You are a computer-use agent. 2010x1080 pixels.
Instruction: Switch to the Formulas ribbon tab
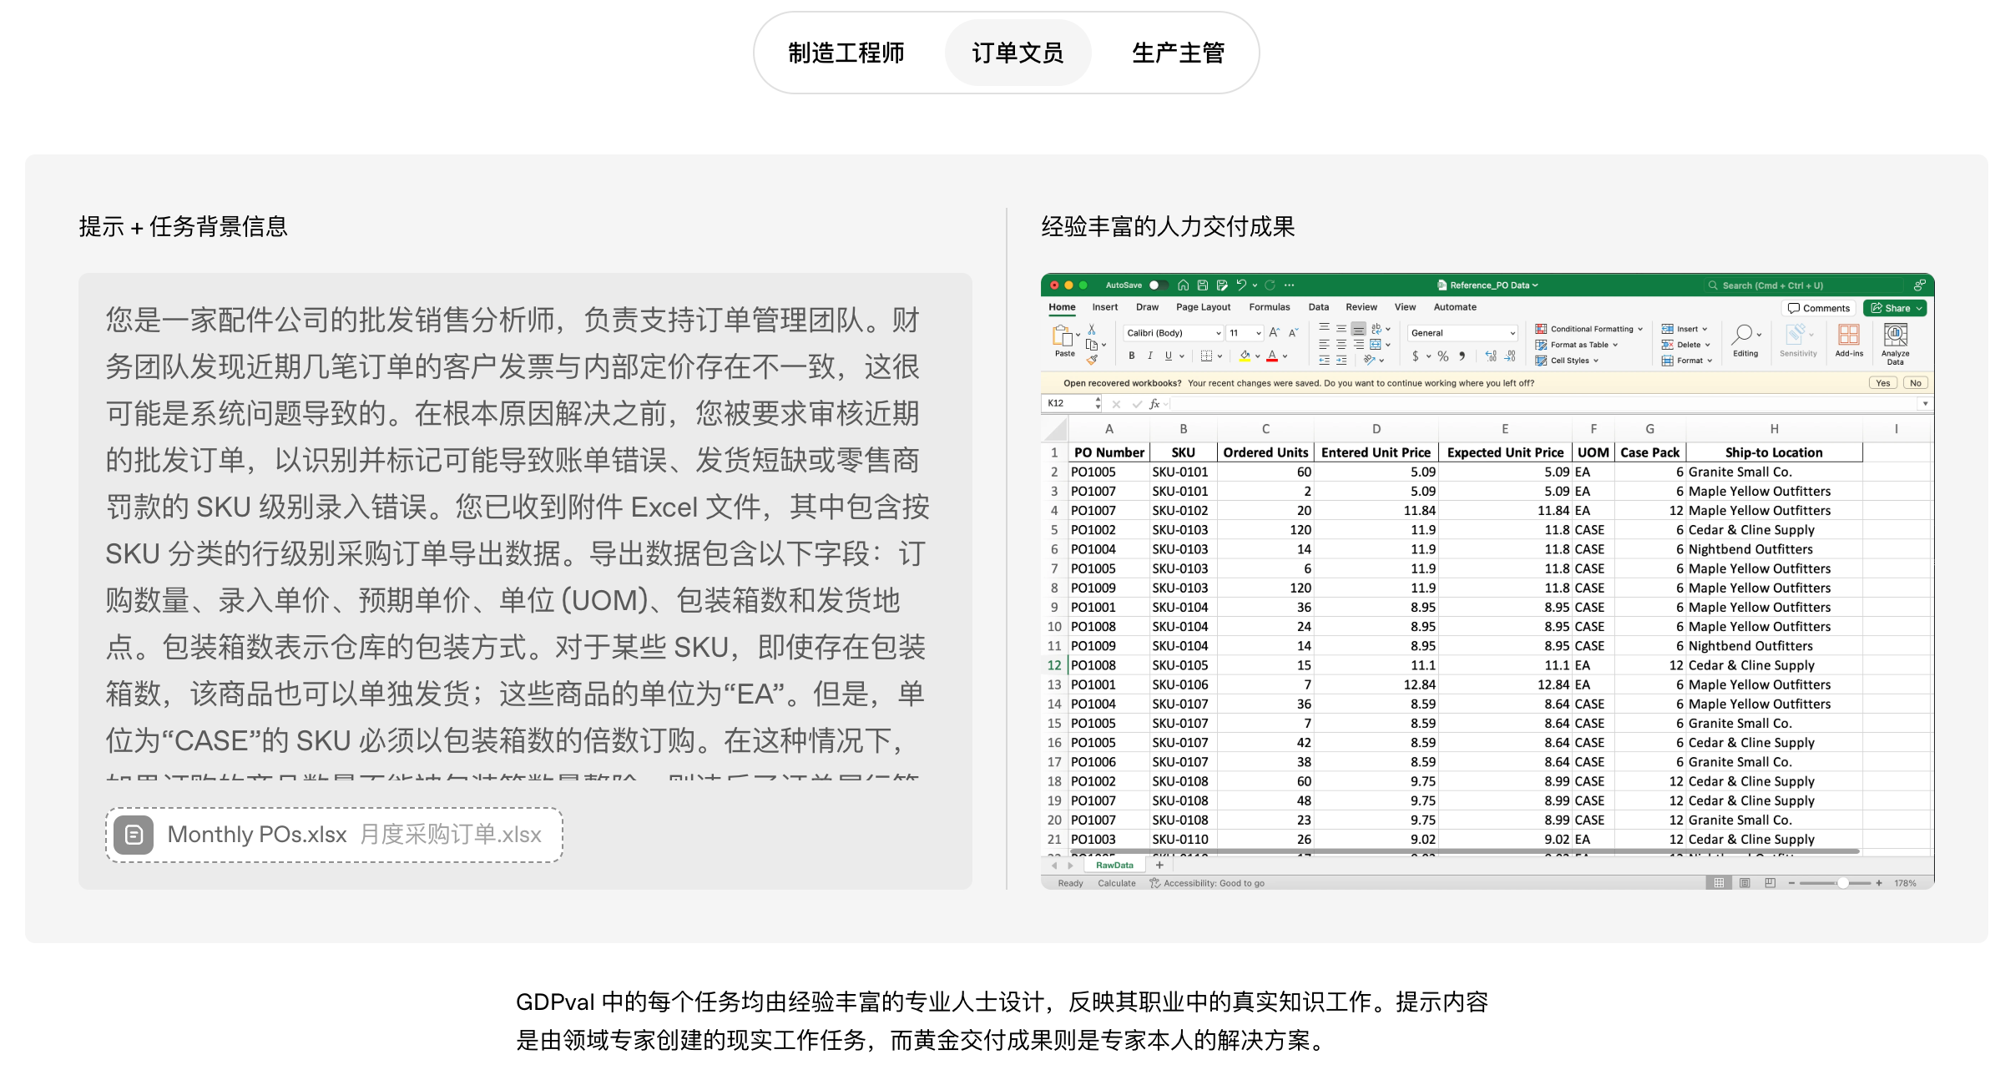[1269, 307]
